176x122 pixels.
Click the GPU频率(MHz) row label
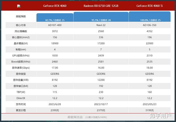coord(21,56)
